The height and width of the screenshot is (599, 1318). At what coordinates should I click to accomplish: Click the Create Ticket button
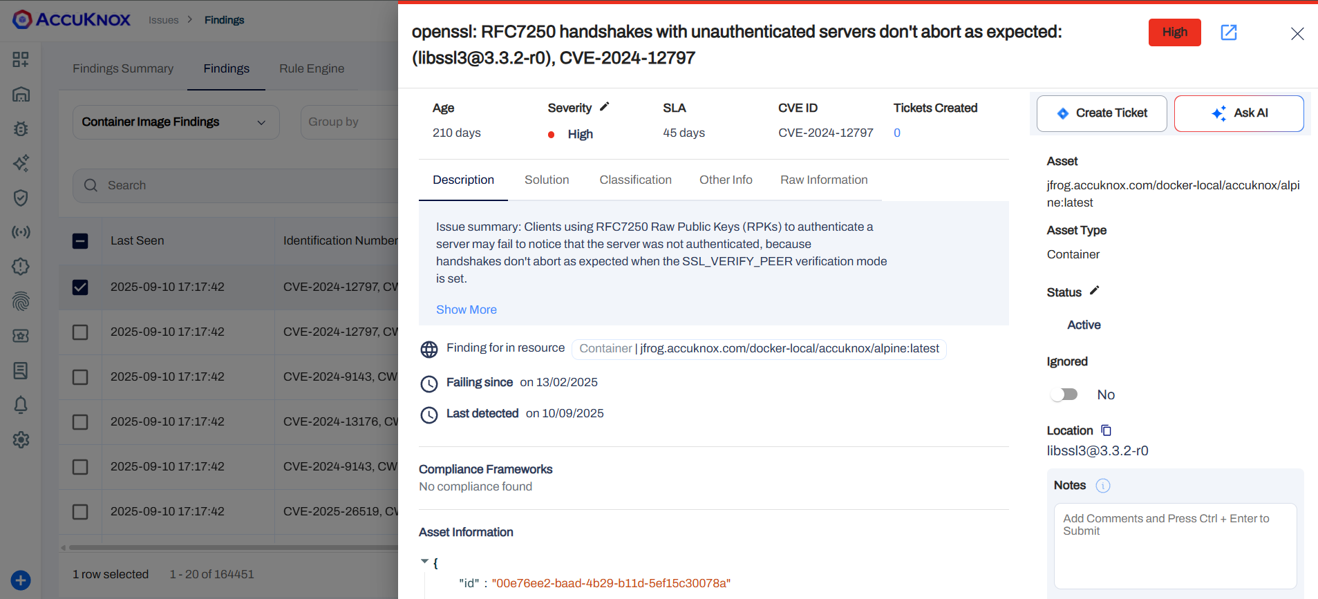click(x=1102, y=113)
